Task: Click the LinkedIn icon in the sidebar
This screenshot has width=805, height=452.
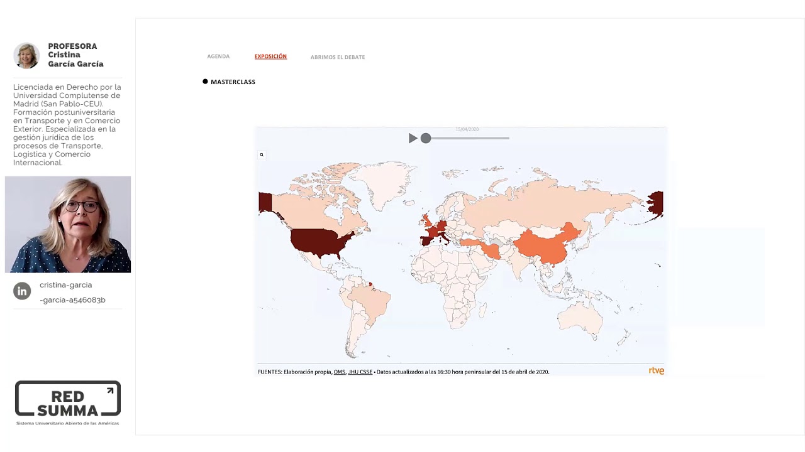Action: pos(22,291)
